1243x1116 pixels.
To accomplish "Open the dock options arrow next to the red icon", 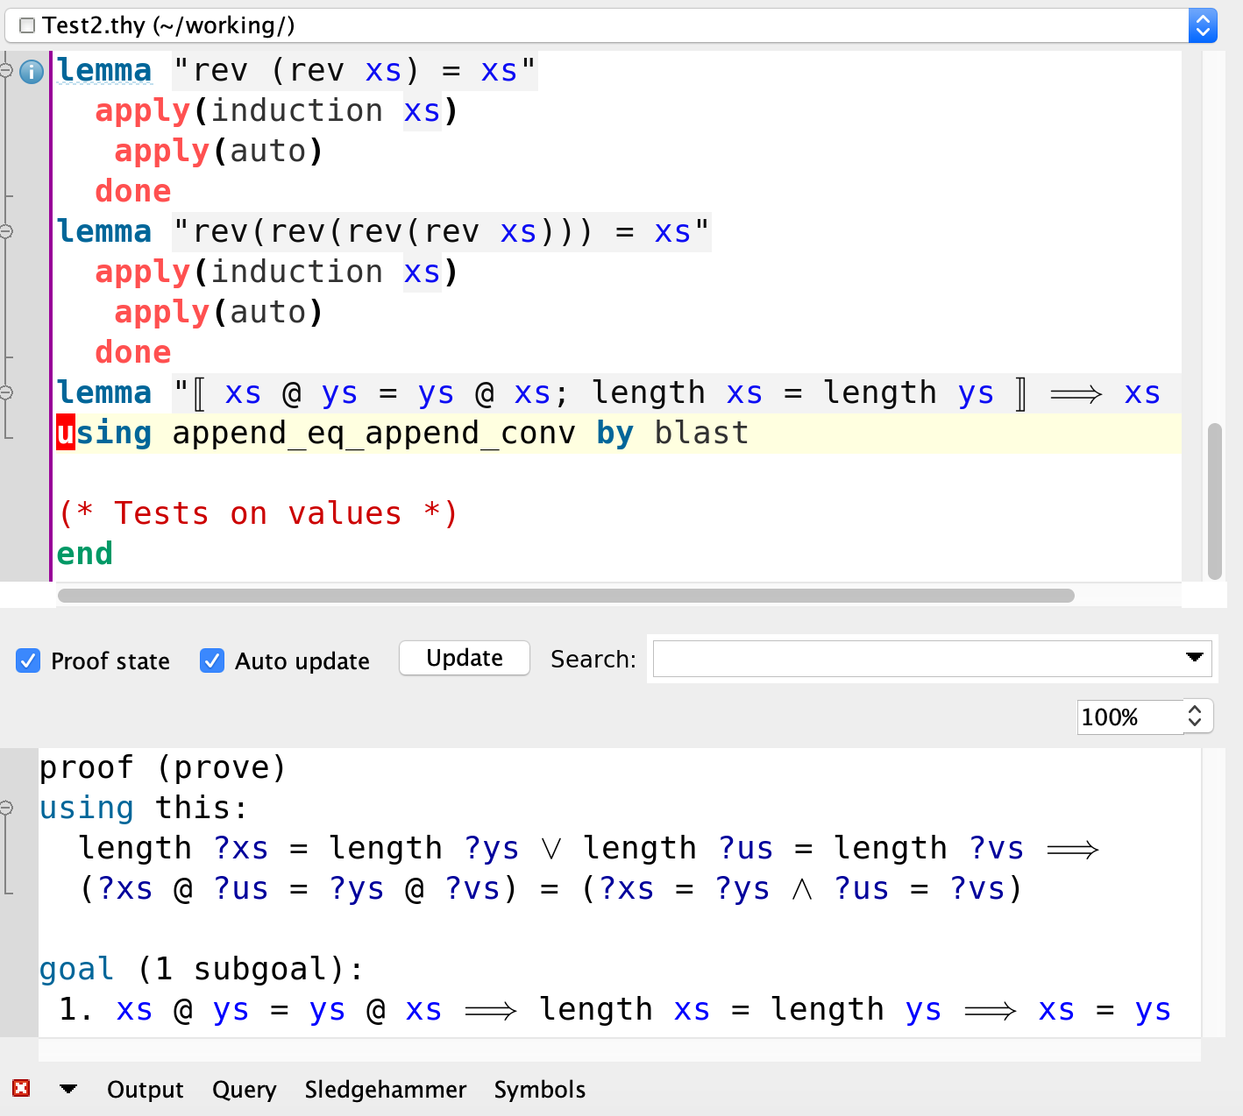I will tap(68, 1088).
